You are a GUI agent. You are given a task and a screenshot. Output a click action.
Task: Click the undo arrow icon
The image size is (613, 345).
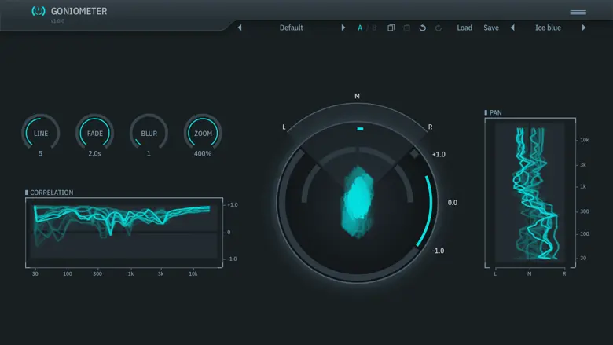423,28
